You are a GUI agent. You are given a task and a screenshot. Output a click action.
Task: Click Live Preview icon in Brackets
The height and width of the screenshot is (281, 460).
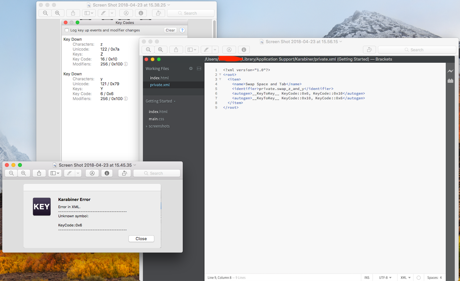[x=451, y=71]
